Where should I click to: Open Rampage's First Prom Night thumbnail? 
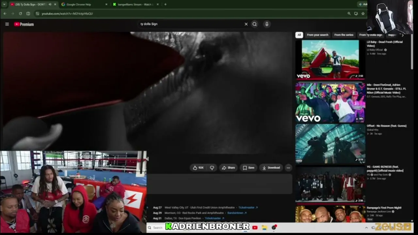[330, 214]
